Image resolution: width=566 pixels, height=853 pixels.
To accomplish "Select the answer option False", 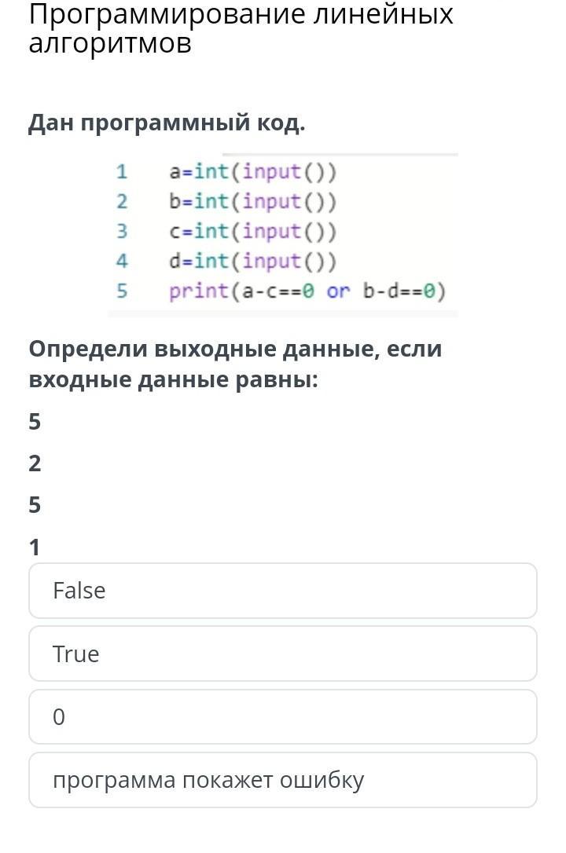I will pos(282,591).
